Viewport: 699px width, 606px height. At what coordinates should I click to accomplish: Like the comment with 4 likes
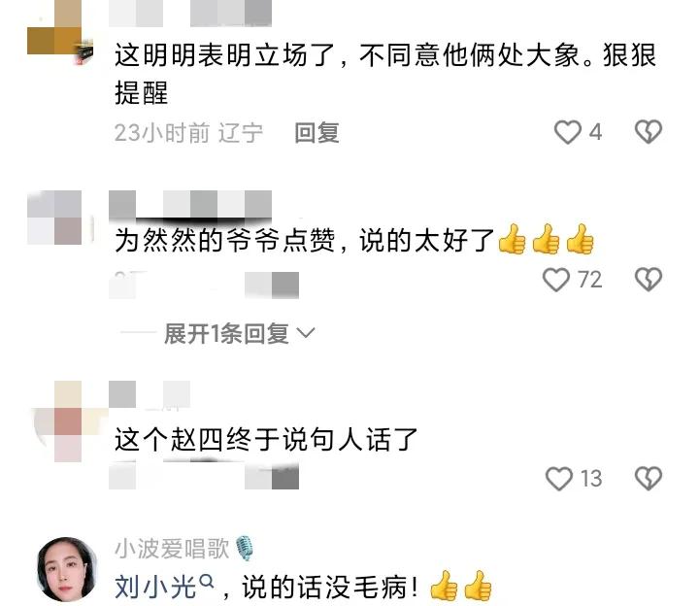568,132
